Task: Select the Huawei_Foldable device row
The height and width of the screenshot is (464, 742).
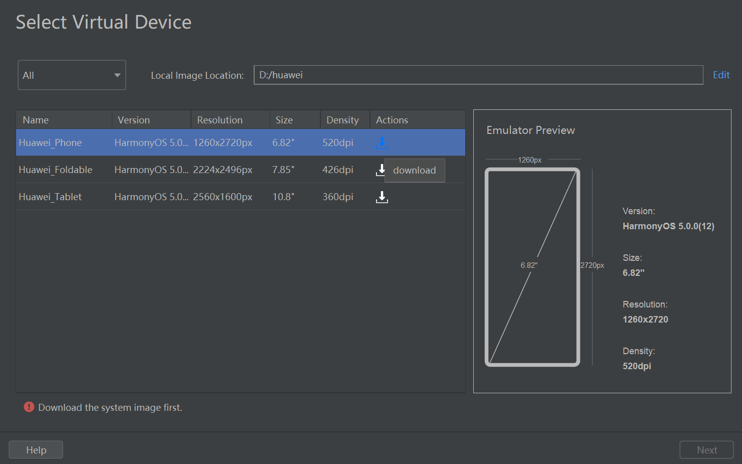Action: click(x=241, y=170)
